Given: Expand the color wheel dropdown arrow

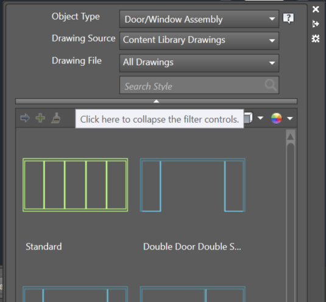Looking at the screenshot, I should coord(290,118).
